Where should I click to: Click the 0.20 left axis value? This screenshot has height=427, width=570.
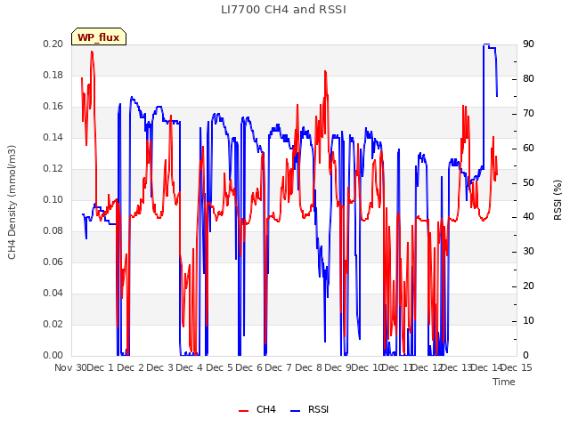click(x=53, y=44)
